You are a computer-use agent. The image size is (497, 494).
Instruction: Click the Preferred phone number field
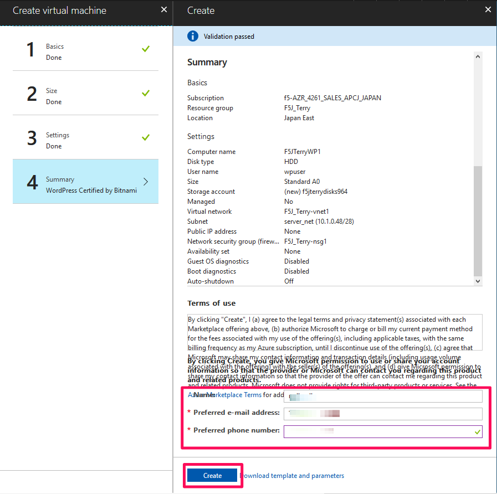[383, 431]
